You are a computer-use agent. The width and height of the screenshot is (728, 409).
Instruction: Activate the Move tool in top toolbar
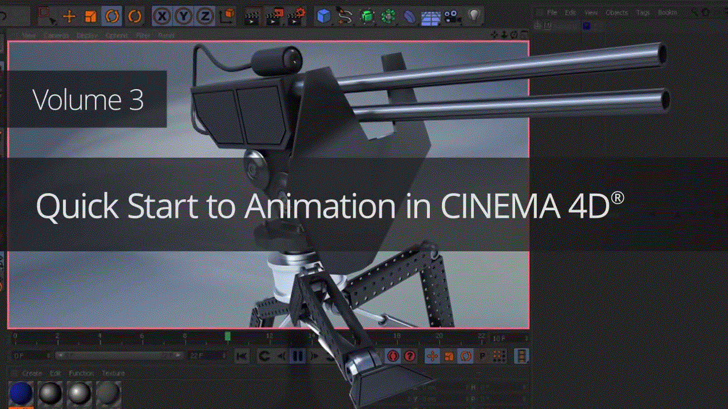70,17
